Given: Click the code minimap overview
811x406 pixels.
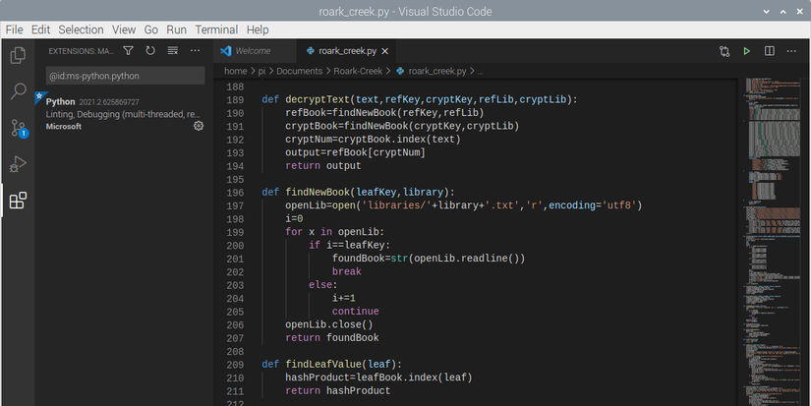Looking at the screenshot, I should click(x=774, y=241).
